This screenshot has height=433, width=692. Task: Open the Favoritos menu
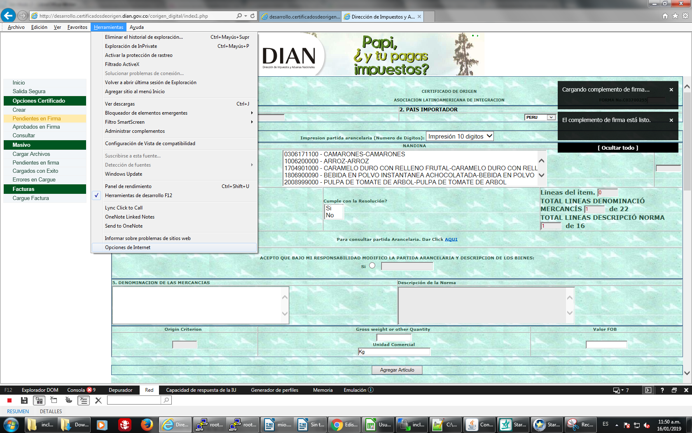coord(77,27)
